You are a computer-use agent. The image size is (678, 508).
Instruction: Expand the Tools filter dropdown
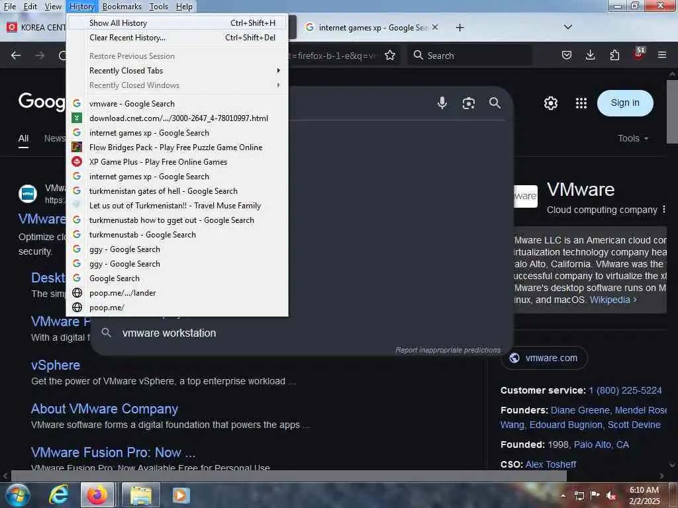(633, 138)
